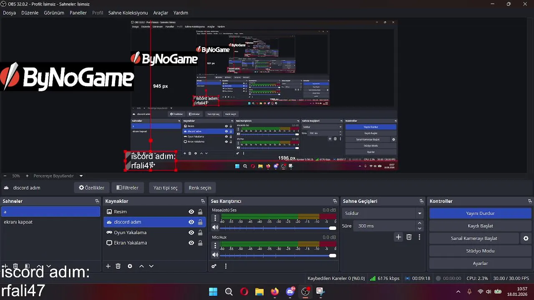Undock the Kontroller panel
Screen dimensions: 534x300
[x=530, y=201]
